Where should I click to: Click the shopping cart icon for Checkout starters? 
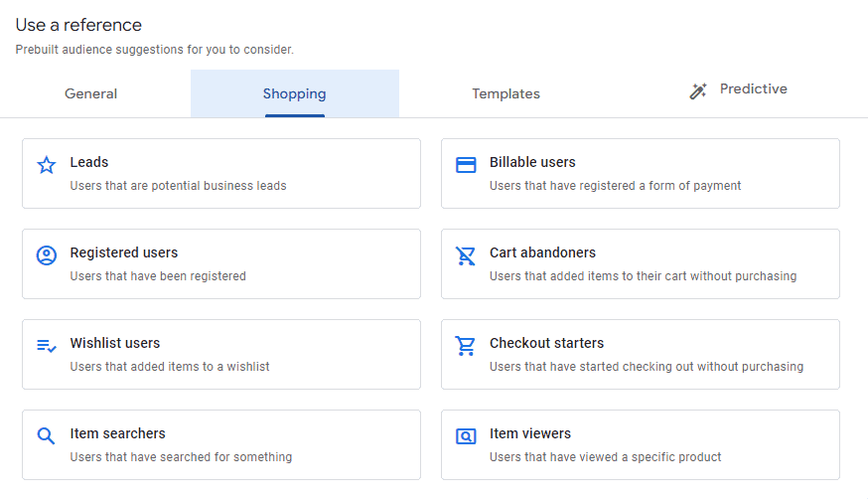(x=466, y=346)
